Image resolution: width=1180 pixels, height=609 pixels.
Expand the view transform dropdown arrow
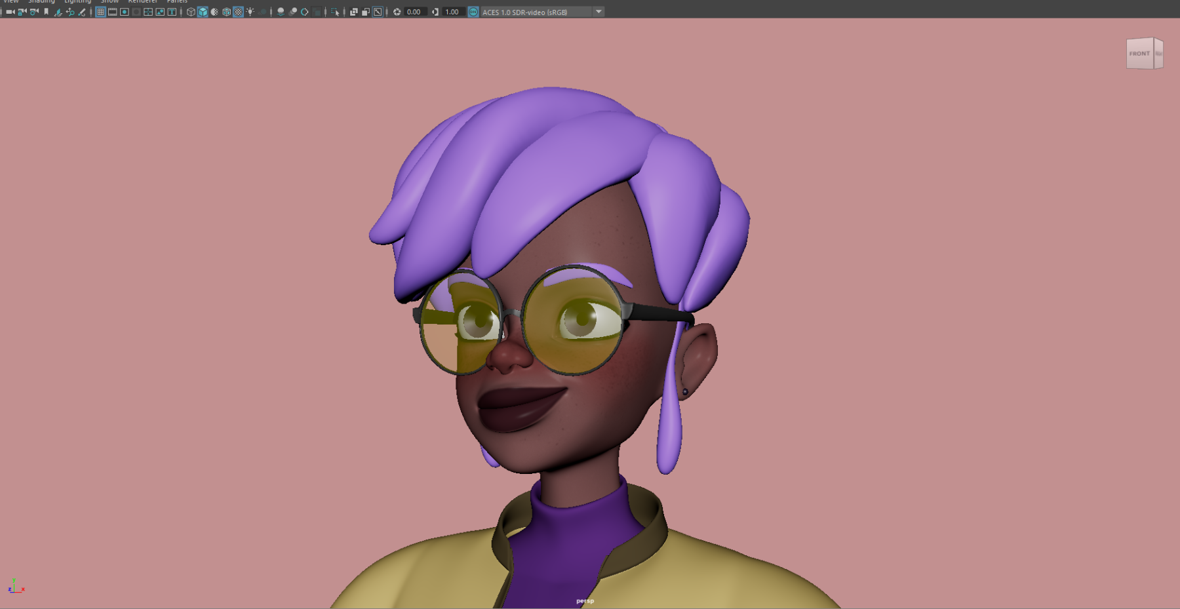(599, 12)
